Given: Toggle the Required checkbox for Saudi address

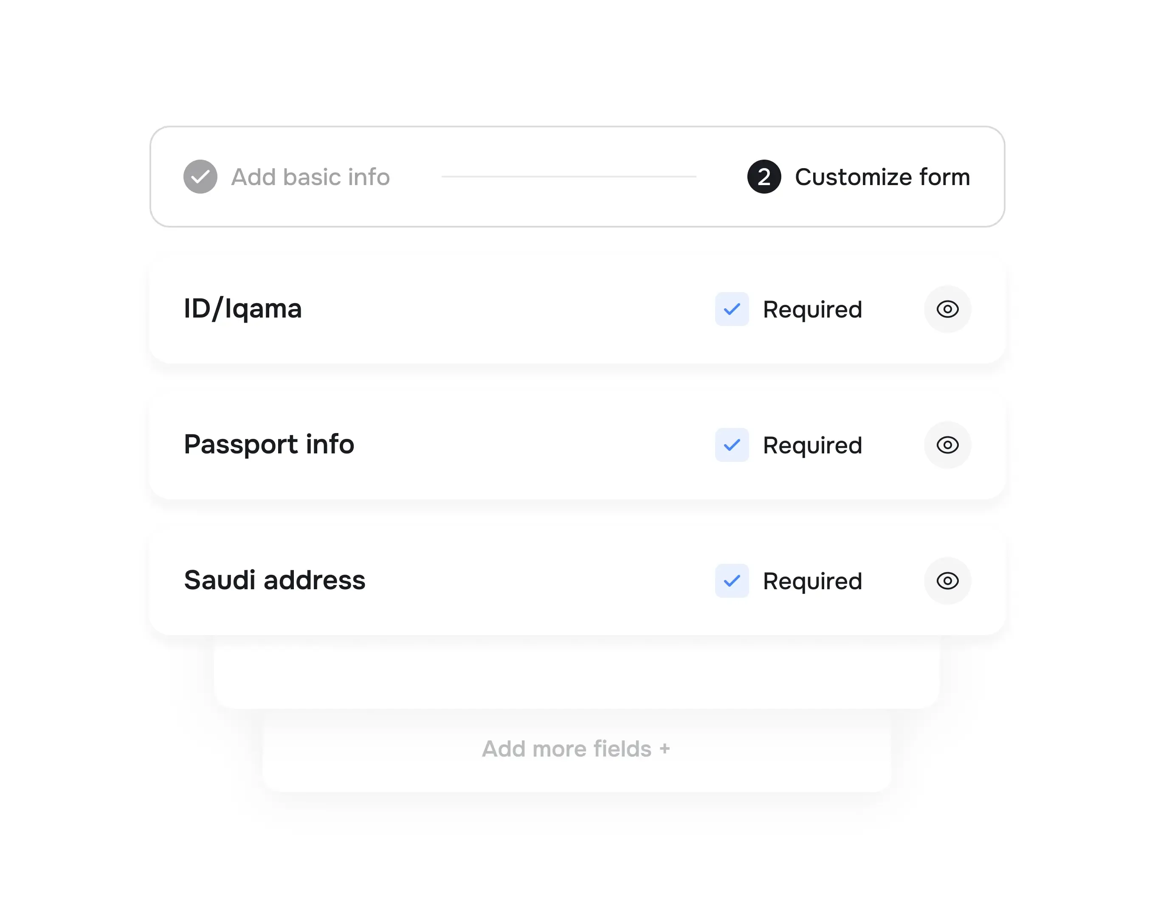Looking at the screenshot, I should point(732,582).
